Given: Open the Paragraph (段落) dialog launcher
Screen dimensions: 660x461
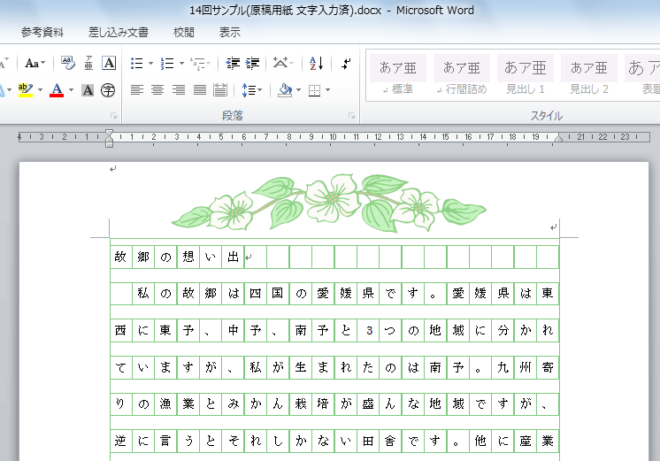Looking at the screenshot, I should 351,116.
